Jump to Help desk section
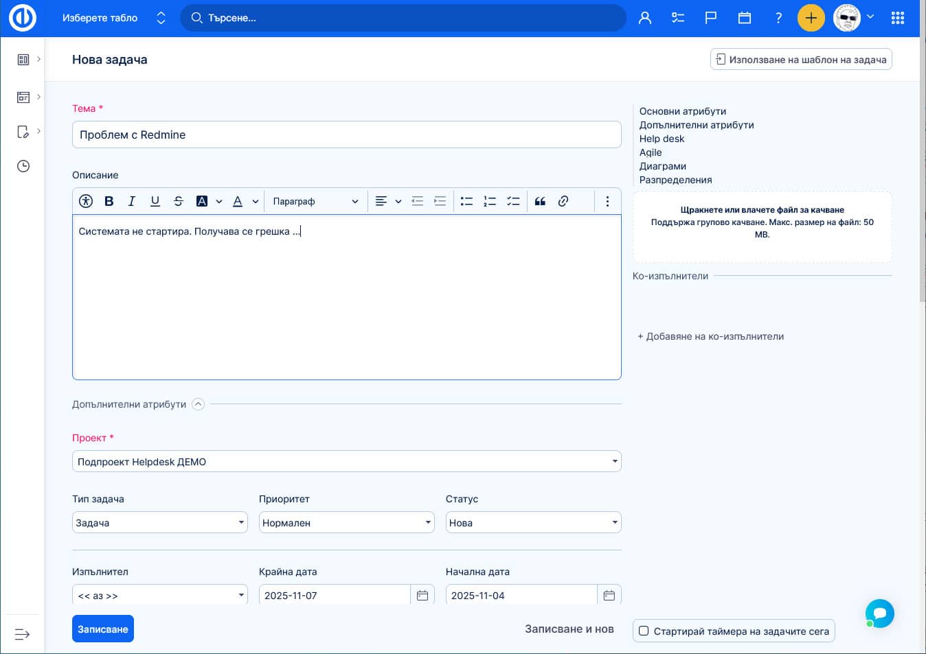The image size is (926, 654). pos(662,139)
